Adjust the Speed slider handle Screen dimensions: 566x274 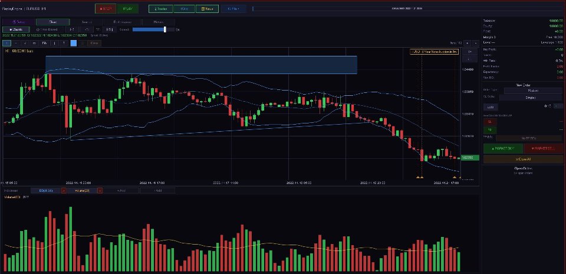(x=165, y=29)
